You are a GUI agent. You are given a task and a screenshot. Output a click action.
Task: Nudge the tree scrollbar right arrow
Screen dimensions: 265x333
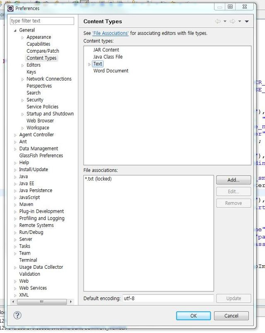pos(71,301)
